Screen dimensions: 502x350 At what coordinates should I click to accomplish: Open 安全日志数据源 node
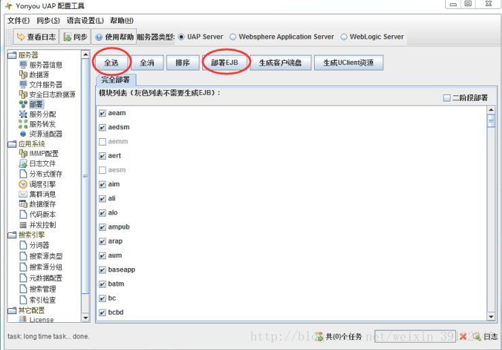[47, 95]
